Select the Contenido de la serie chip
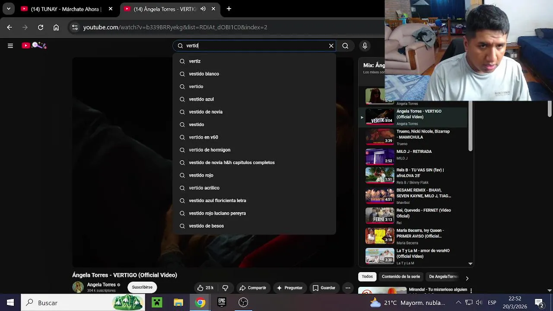 401,276
